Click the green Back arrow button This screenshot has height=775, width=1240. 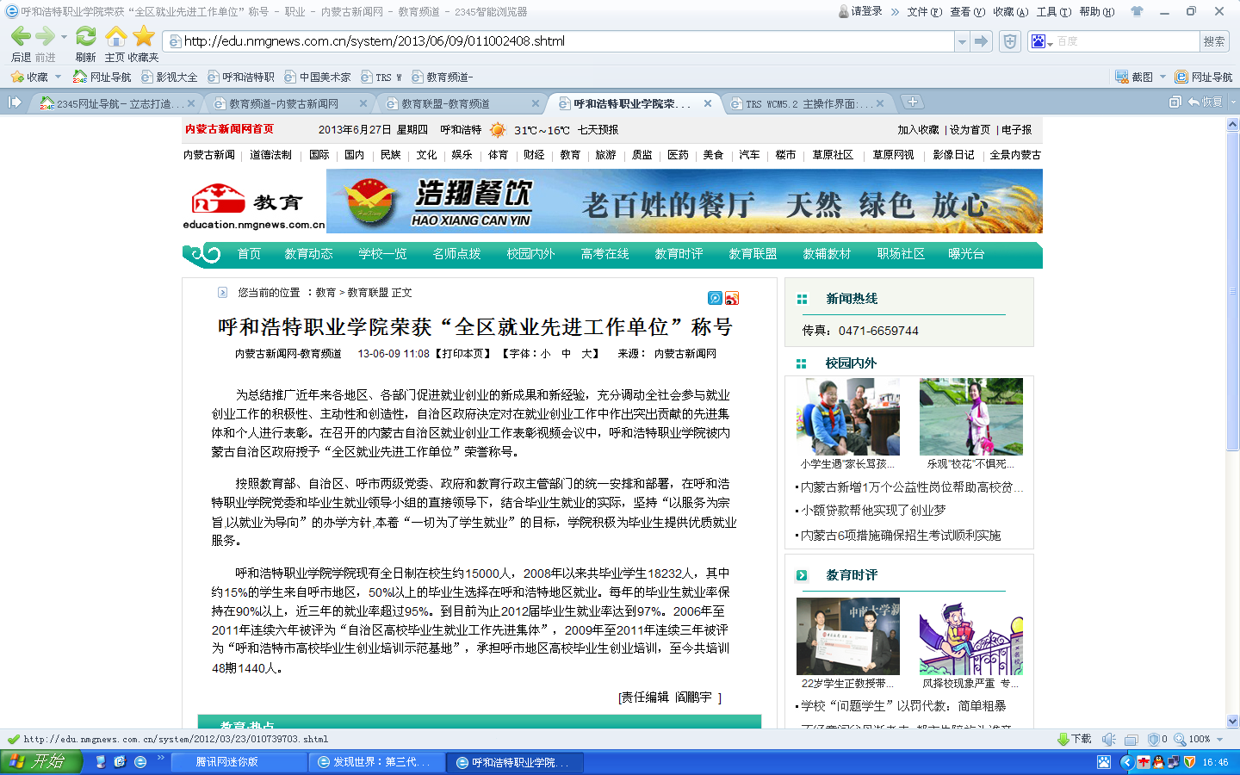tap(21, 37)
